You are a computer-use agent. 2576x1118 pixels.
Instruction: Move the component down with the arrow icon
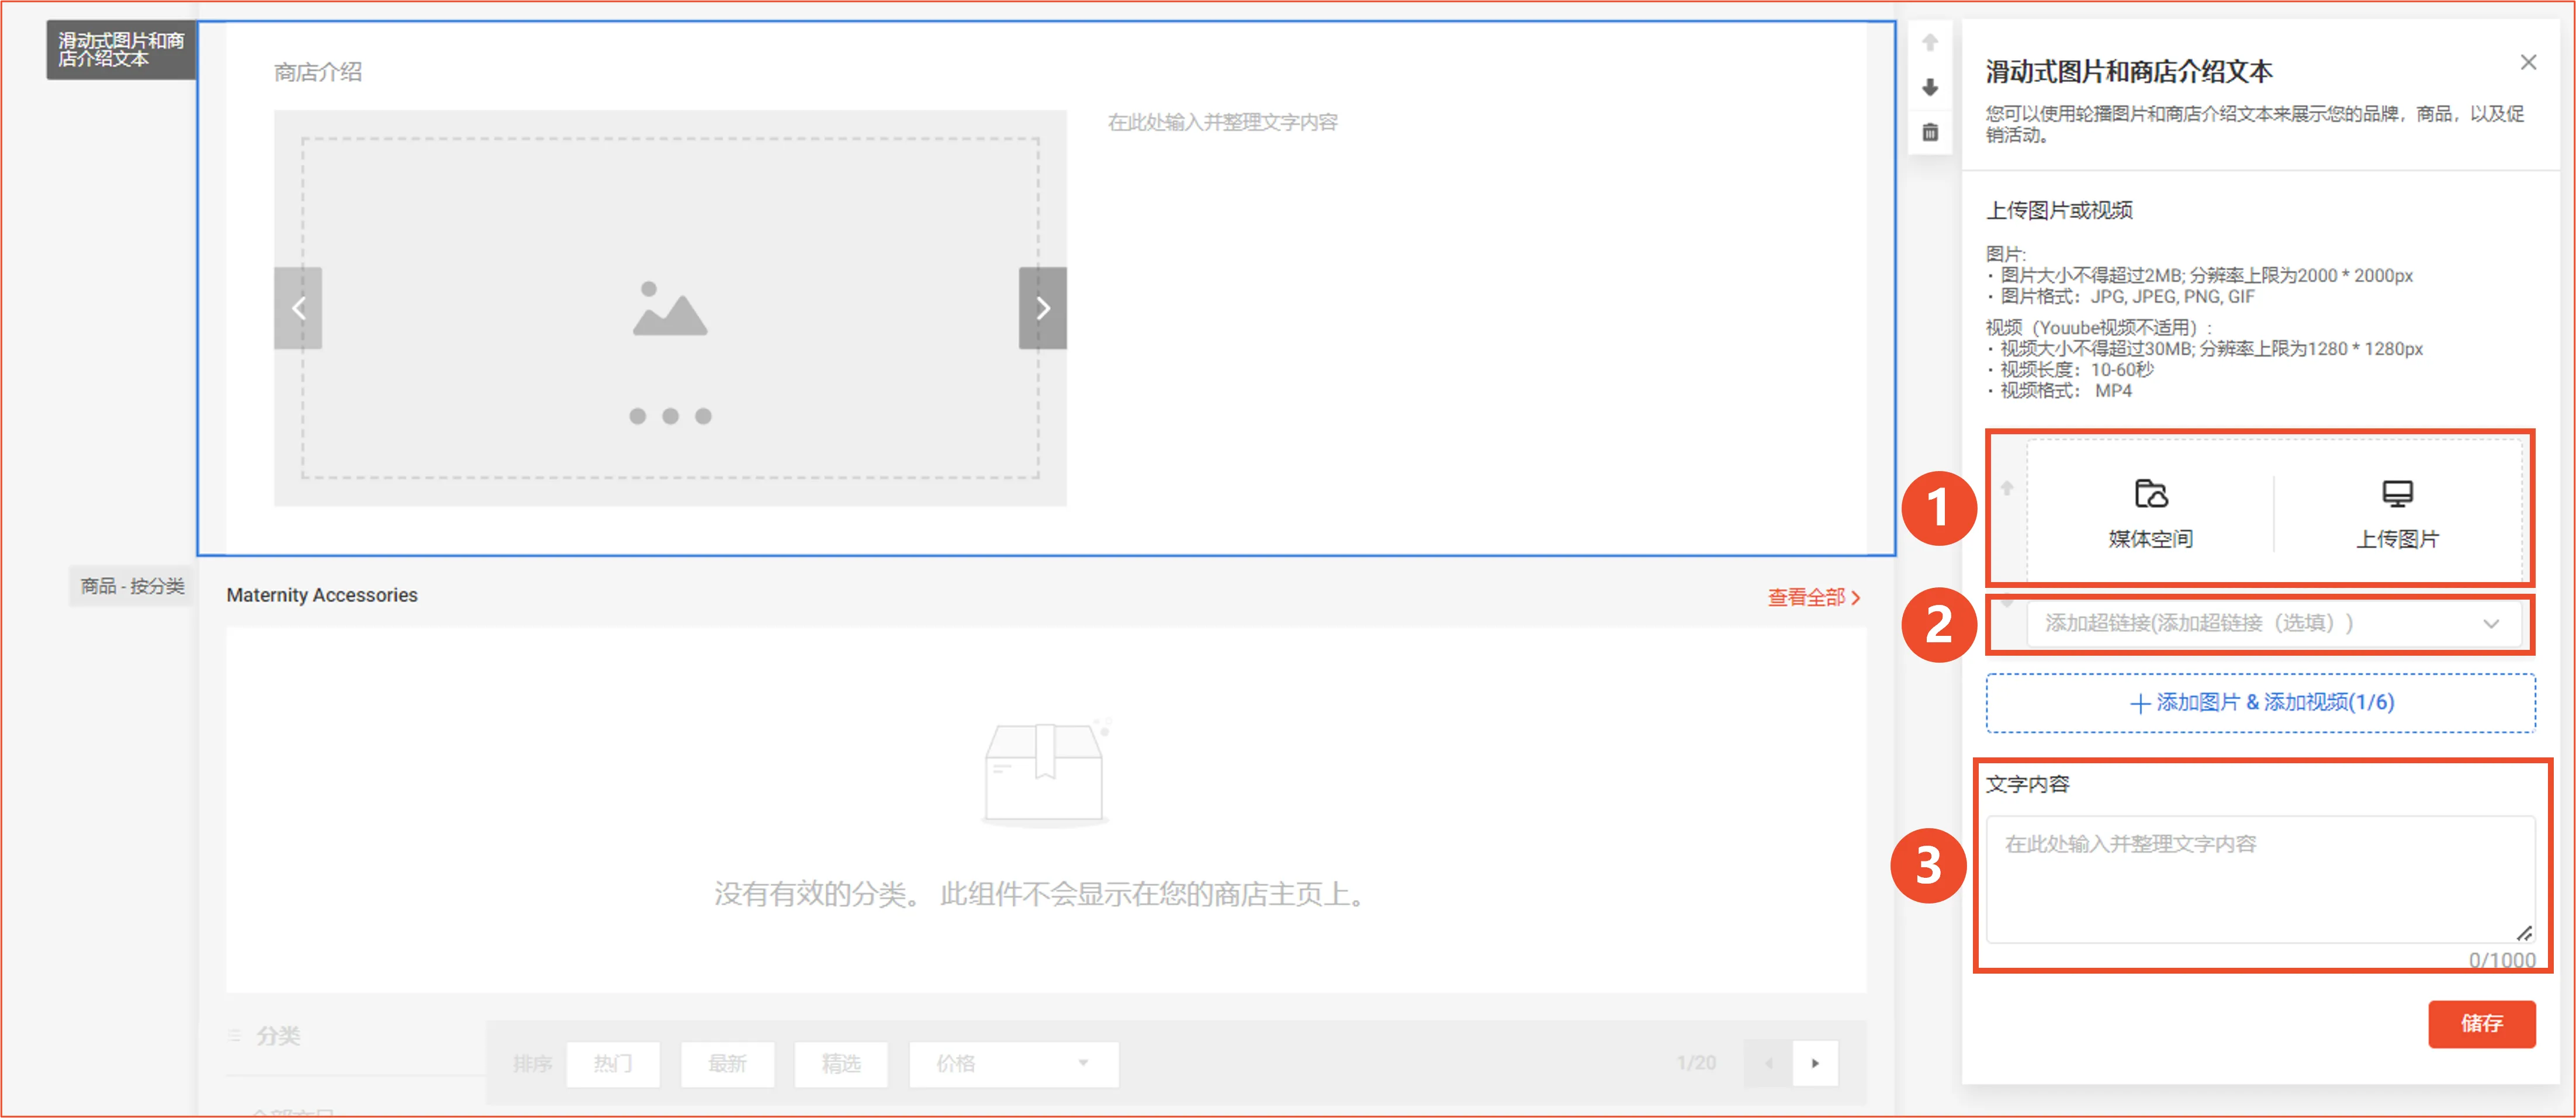coord(1930,88)
